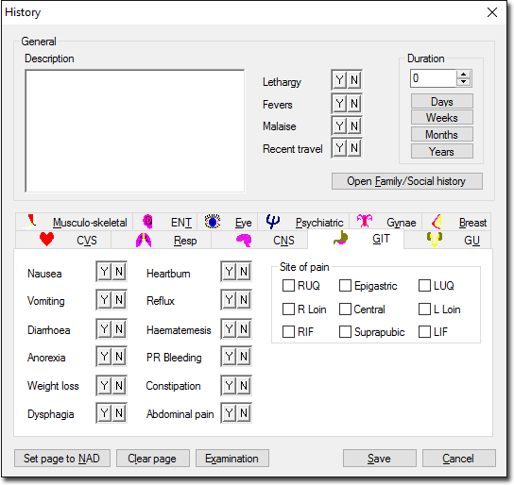Click the Set page to NAD button
The width and height of the screenshot is (514, 485).
click(x=62, y=459)
